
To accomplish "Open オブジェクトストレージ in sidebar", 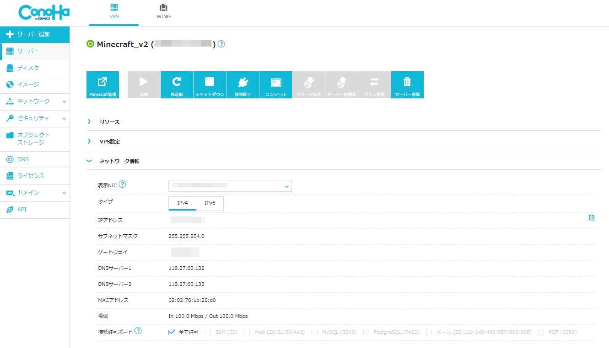I will click(35, 139).
